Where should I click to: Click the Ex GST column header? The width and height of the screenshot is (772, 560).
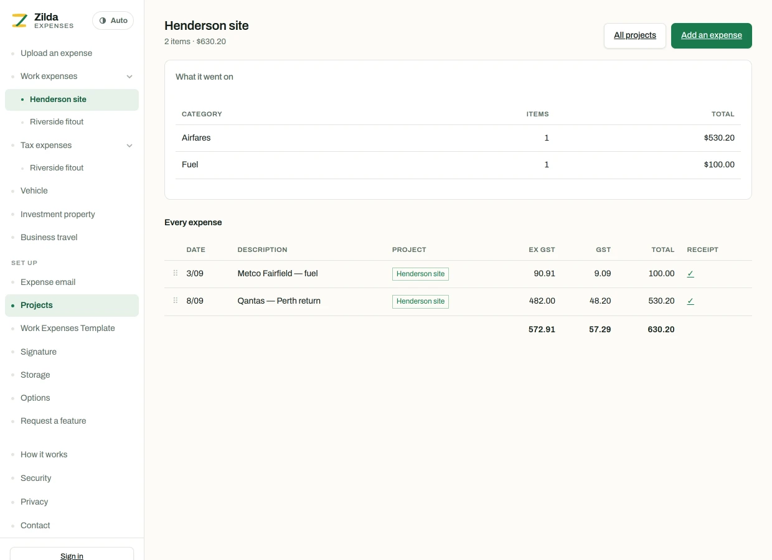click(x=542, y=250)
